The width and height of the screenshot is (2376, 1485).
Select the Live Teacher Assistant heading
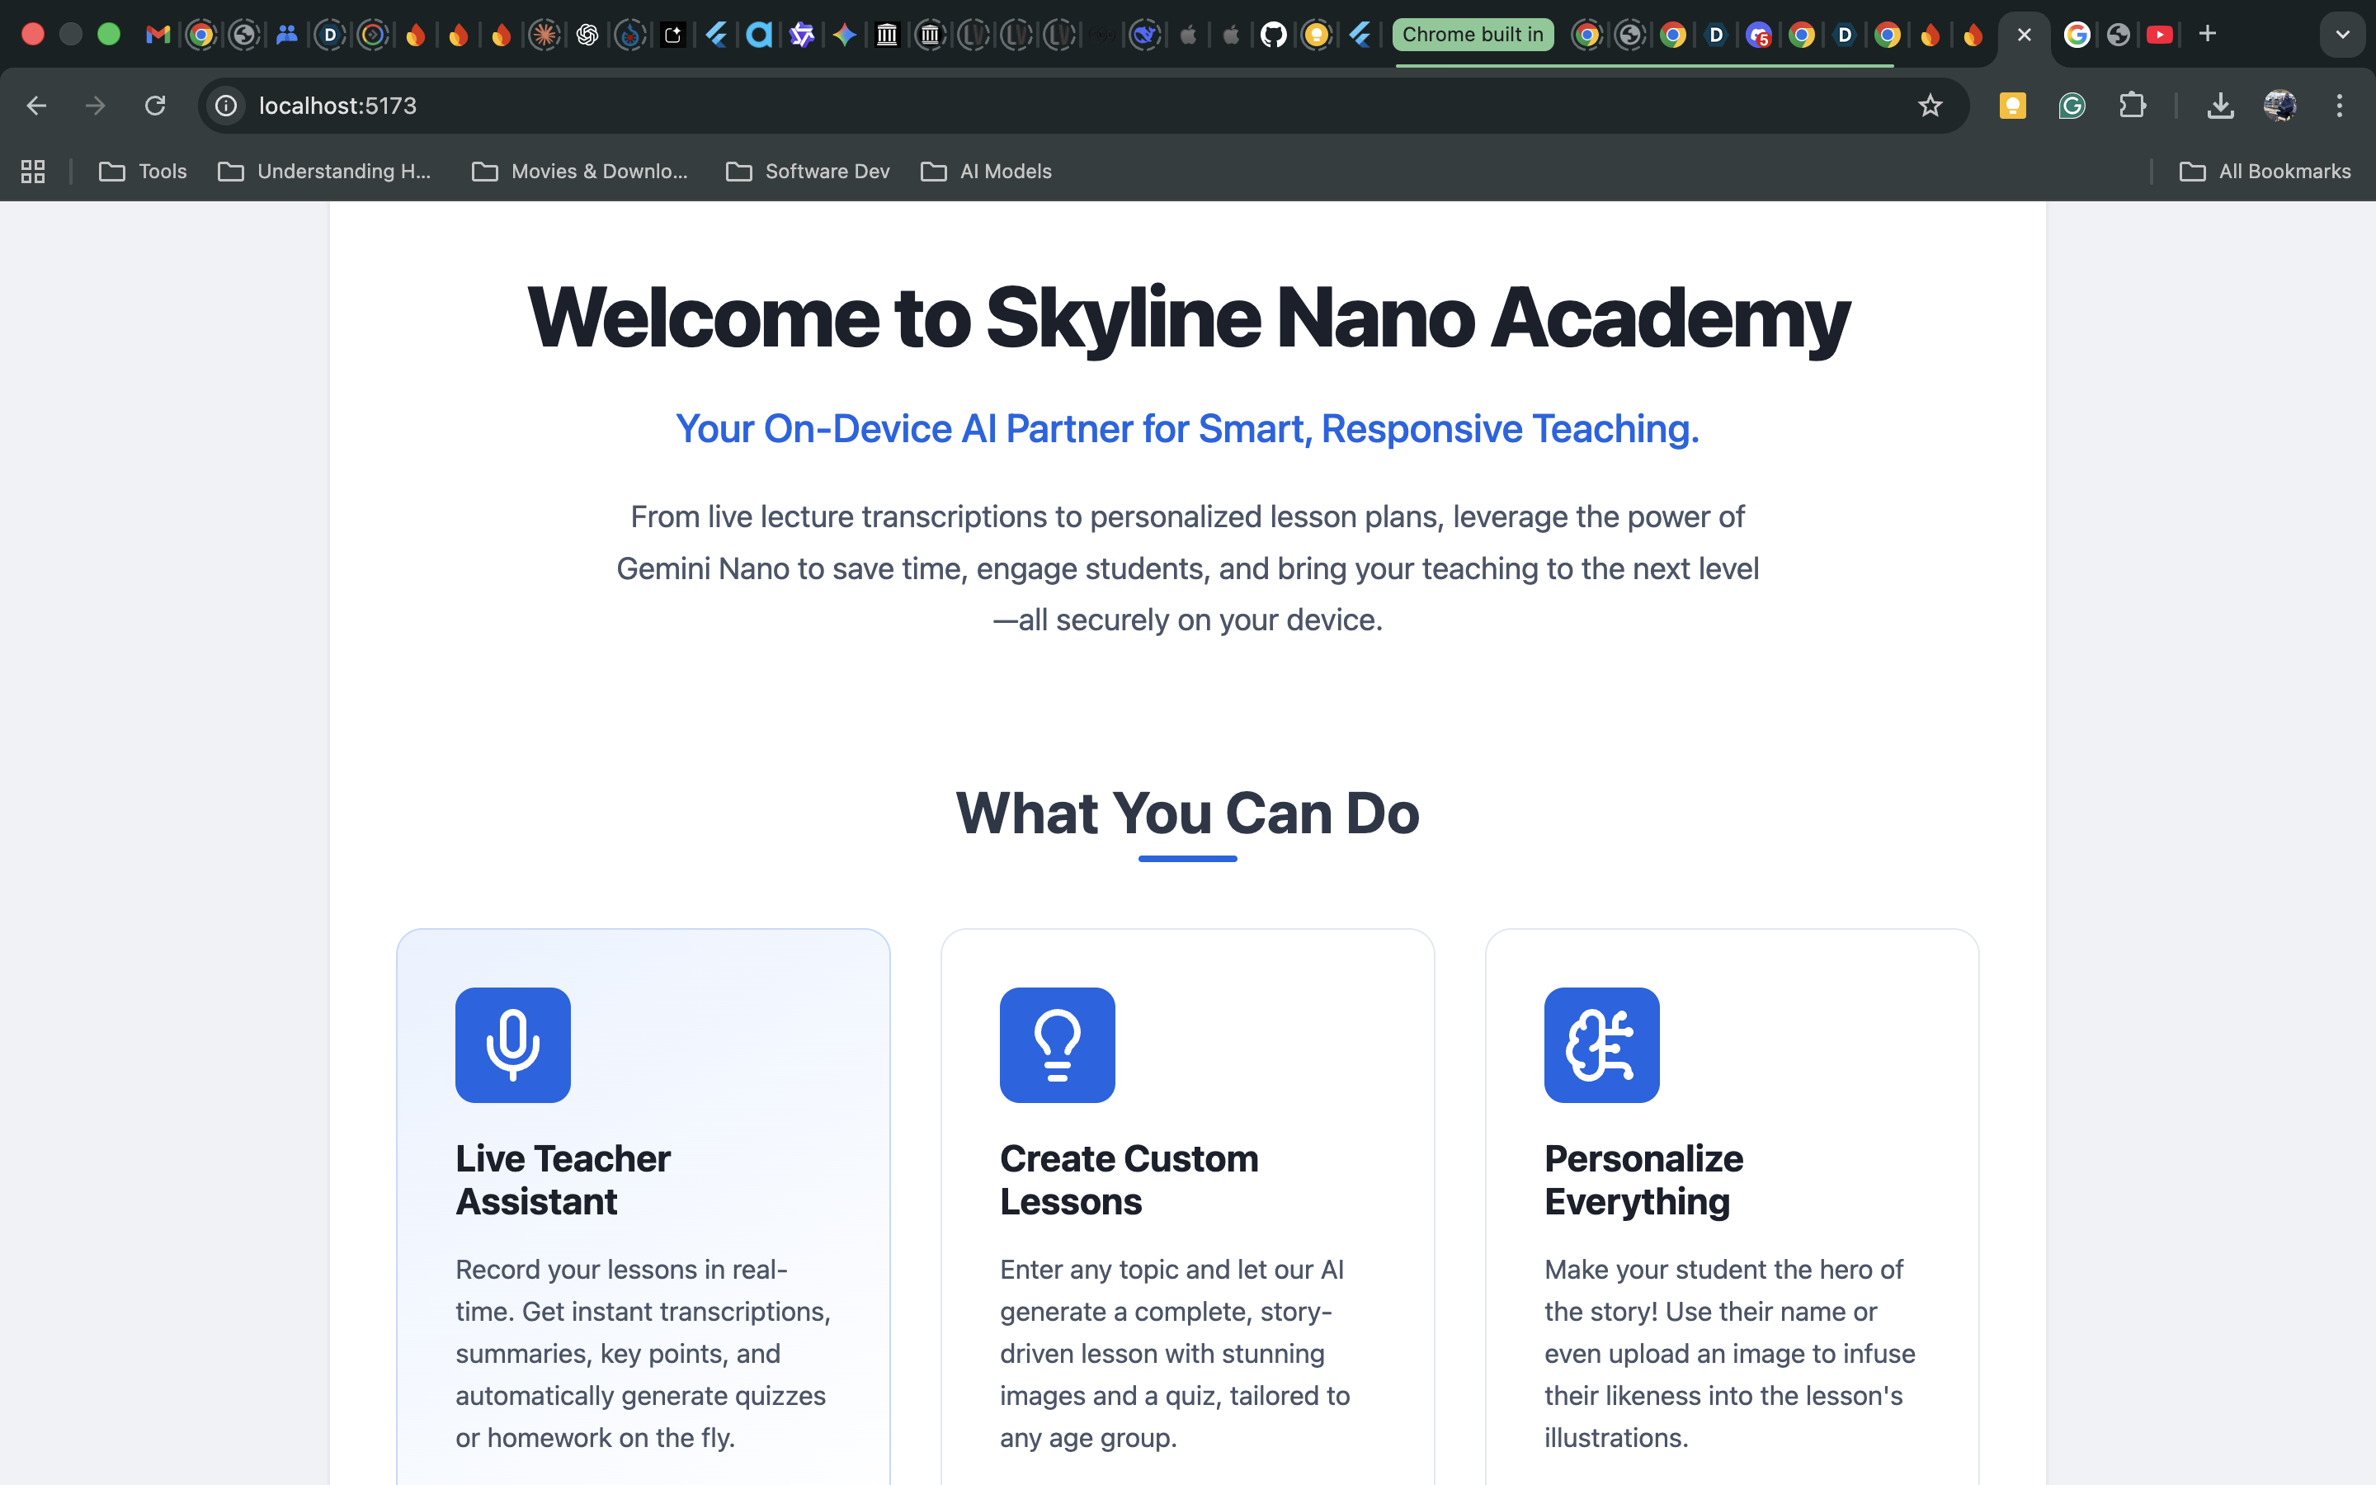563,1180
